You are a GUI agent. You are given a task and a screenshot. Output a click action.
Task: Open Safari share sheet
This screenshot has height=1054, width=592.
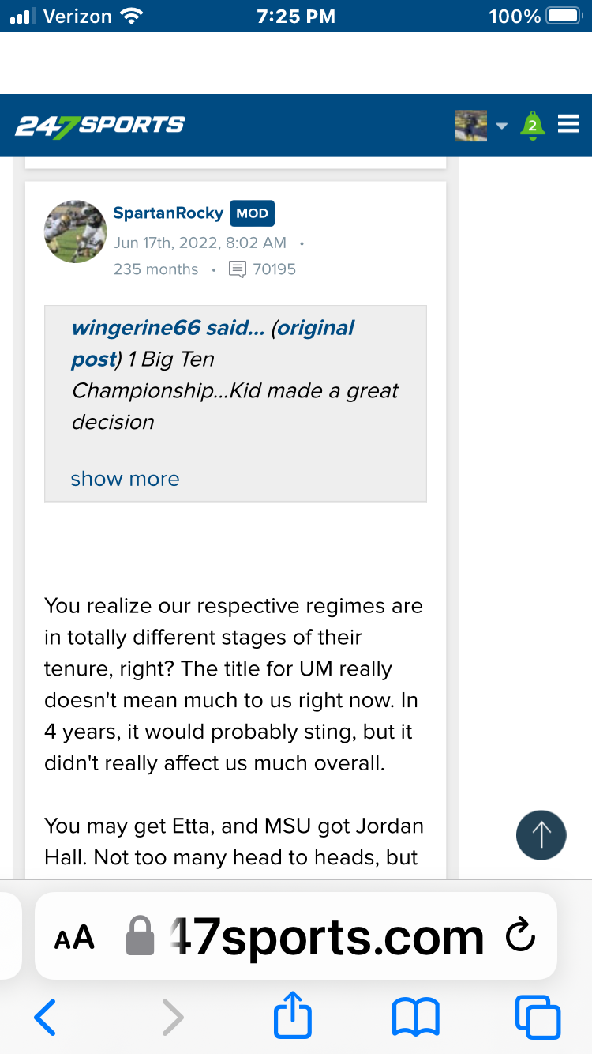pos(292,1018)
